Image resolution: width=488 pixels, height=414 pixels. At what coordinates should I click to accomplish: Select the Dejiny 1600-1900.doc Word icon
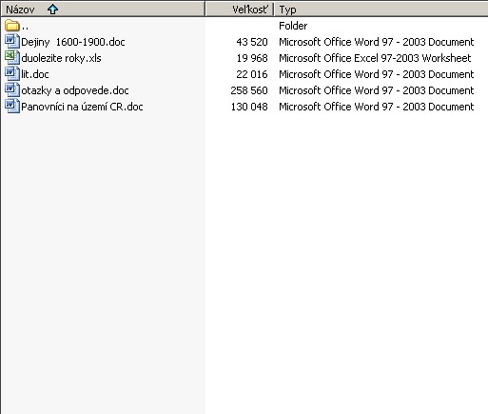(12, 42)
